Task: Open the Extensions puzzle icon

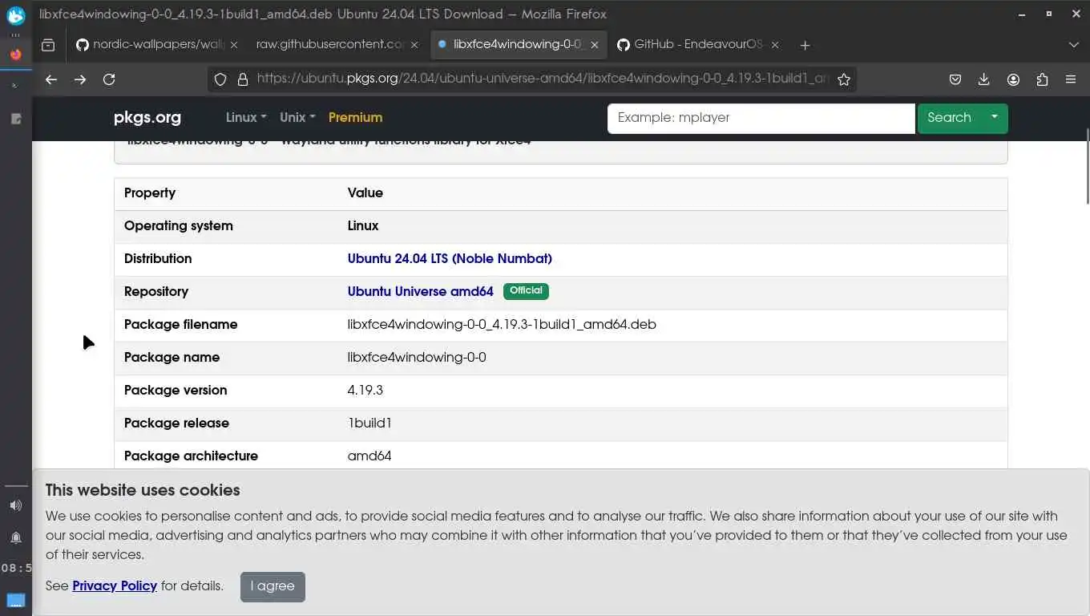Action: click(1042, 79)
